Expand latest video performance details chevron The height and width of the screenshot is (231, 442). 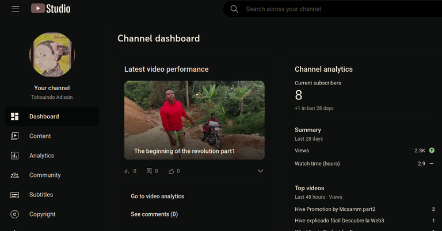(261, 171)
